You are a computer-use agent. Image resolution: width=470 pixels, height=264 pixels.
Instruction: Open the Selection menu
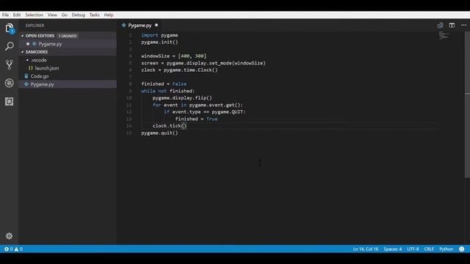35,15
